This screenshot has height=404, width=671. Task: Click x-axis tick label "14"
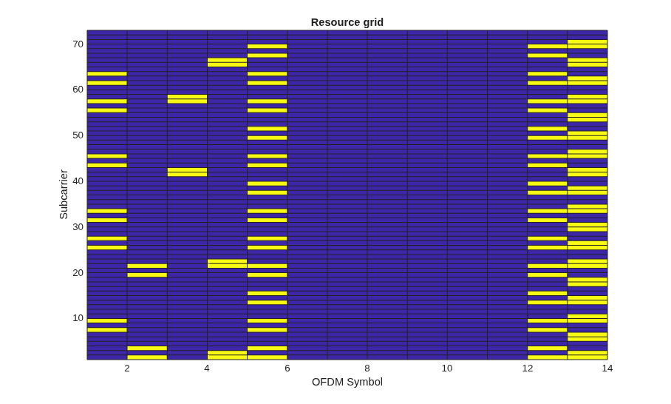tap(607, 368)
